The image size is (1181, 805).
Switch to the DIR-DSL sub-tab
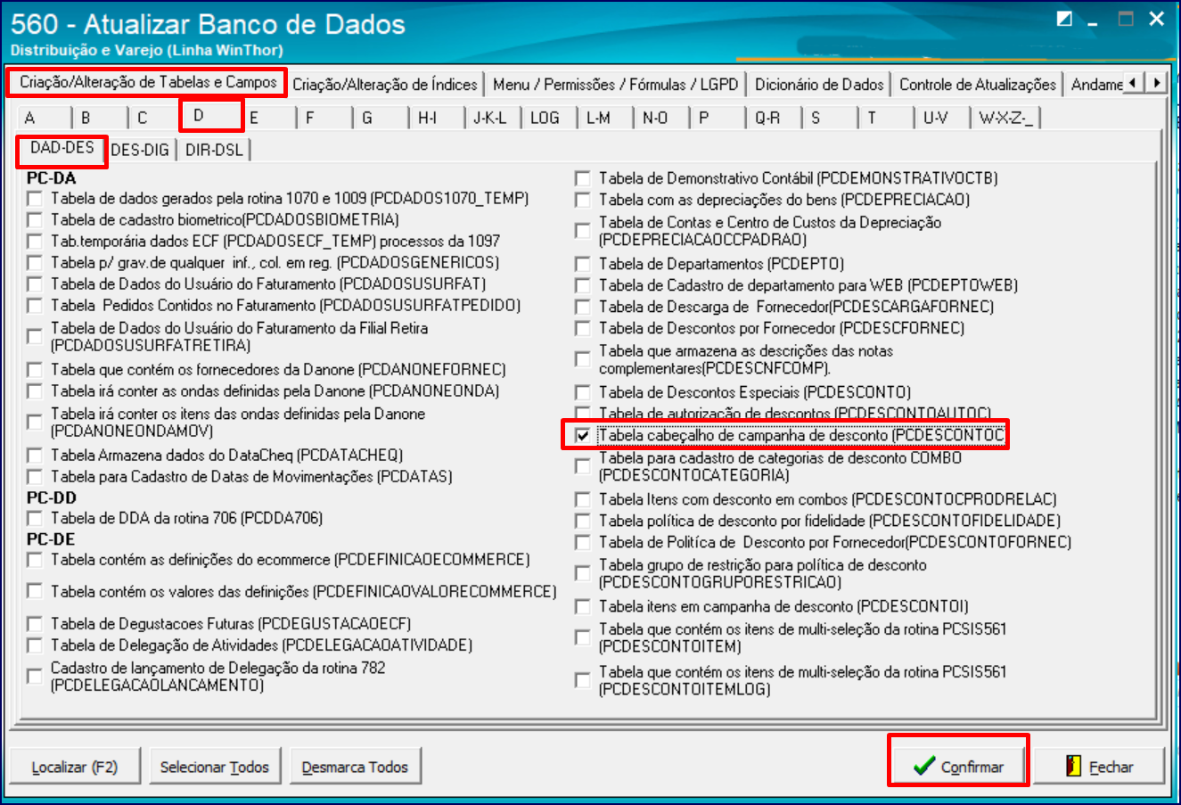pyautogui.click(x=215, y=150)
